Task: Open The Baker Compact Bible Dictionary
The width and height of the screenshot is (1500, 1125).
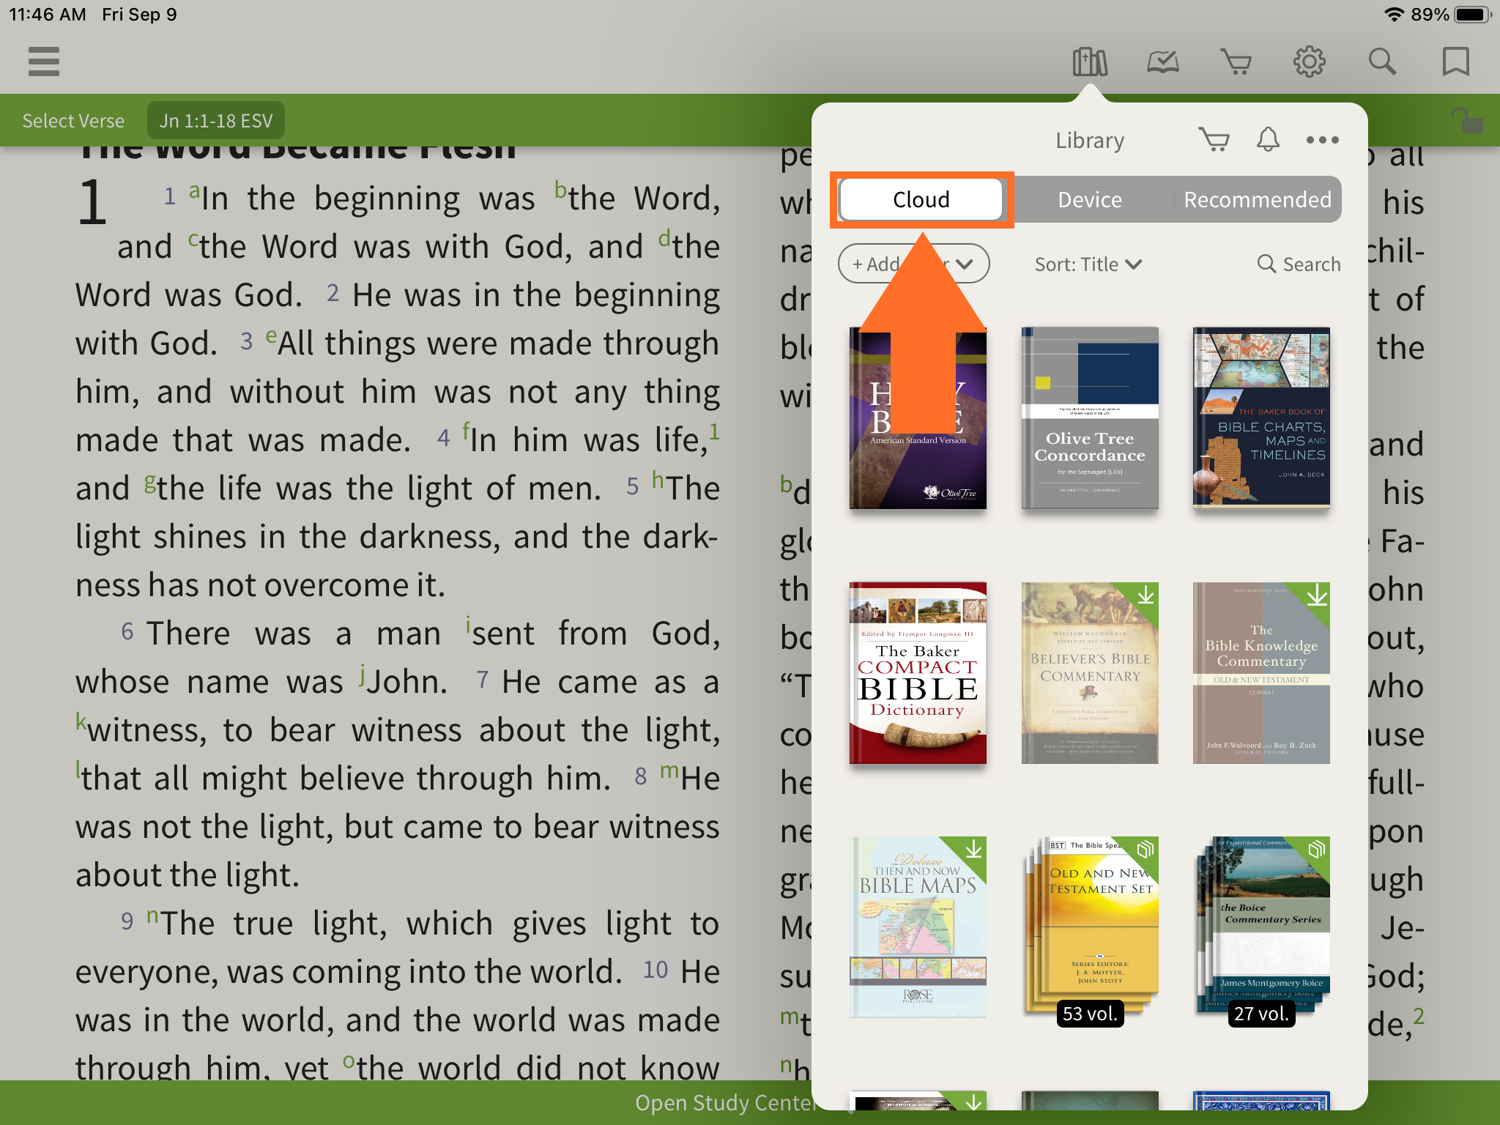Action: click(x=918, y=673)
